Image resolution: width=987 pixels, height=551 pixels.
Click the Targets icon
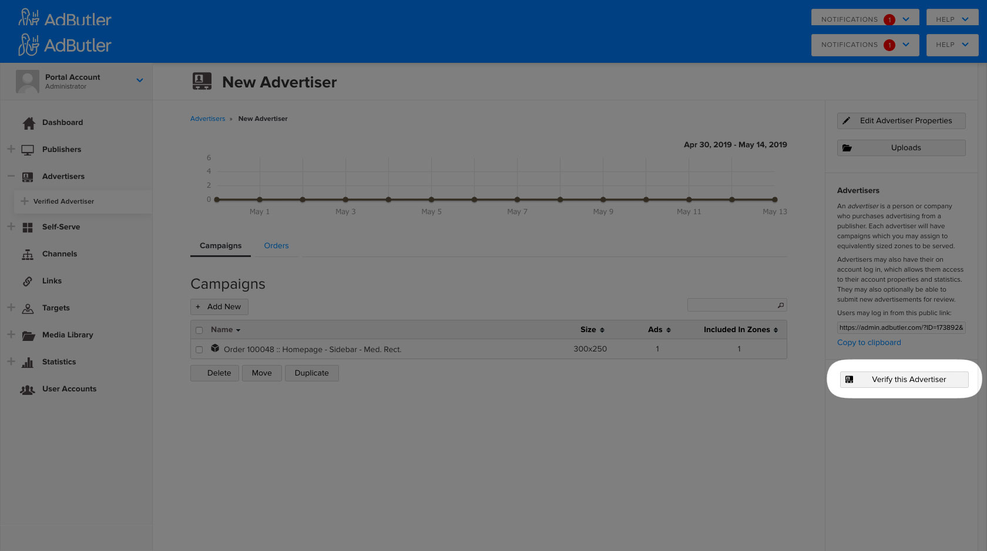tap(28, 307)
